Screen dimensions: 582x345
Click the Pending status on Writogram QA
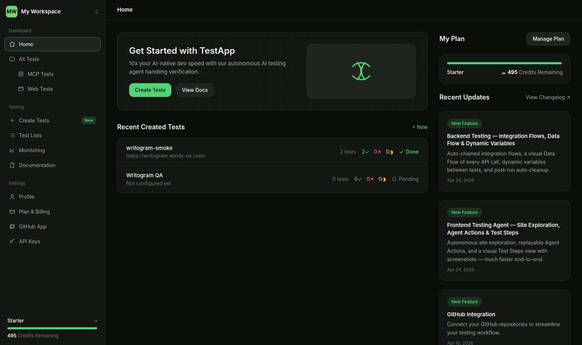(x=405, y=179)
